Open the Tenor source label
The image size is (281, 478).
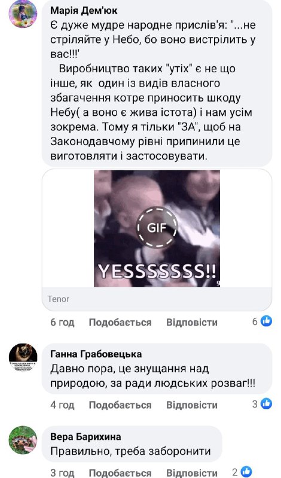(x=58, y=299)
